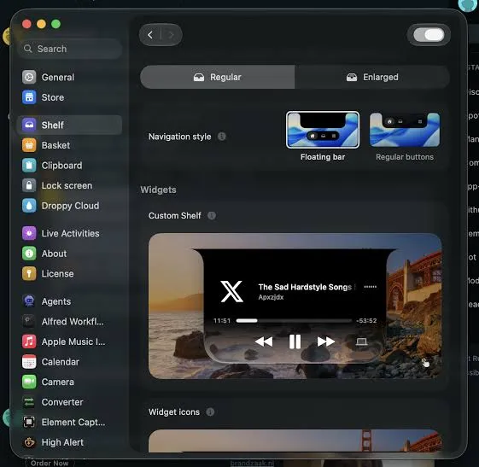
Task: Open the Alfred Workflow extension icon
Action: click(29, 321)
